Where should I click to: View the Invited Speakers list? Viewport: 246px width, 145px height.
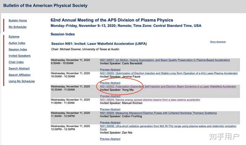(19, 56)
